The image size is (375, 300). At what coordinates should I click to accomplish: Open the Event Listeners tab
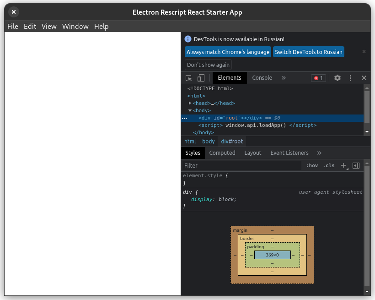289,153
